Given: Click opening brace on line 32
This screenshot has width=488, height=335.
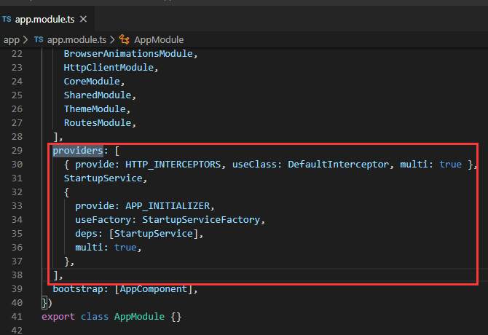Looking at the screenshot, I should pyautogui.click(x=66, y=192).
